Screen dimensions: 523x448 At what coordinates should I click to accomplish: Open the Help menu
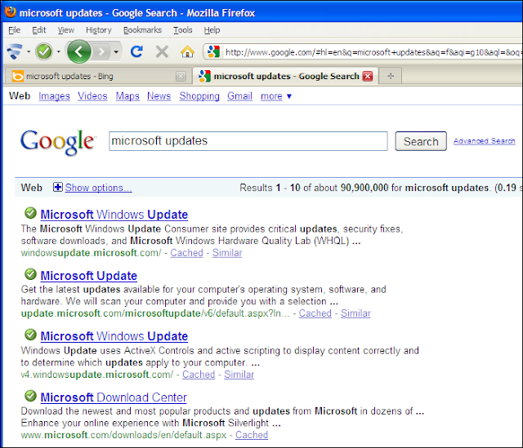pos(212,30)
